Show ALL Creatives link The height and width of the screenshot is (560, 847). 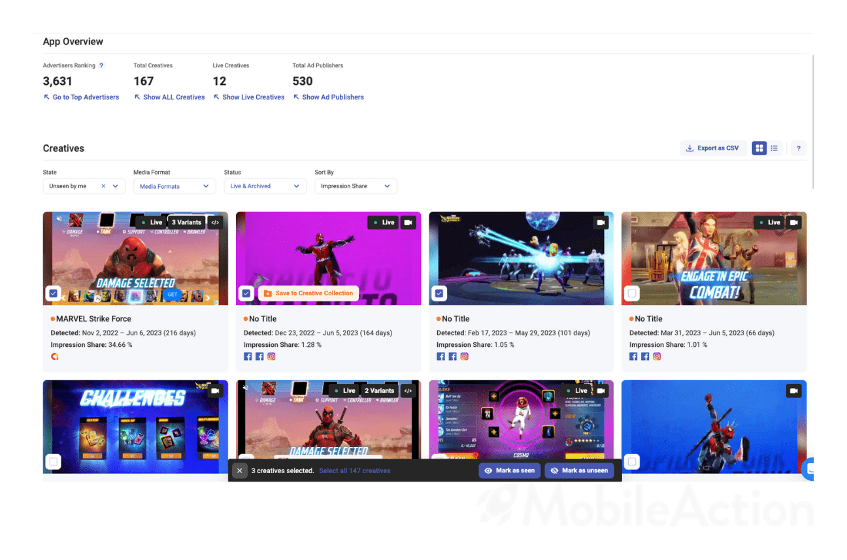click(x=169, y=97)
